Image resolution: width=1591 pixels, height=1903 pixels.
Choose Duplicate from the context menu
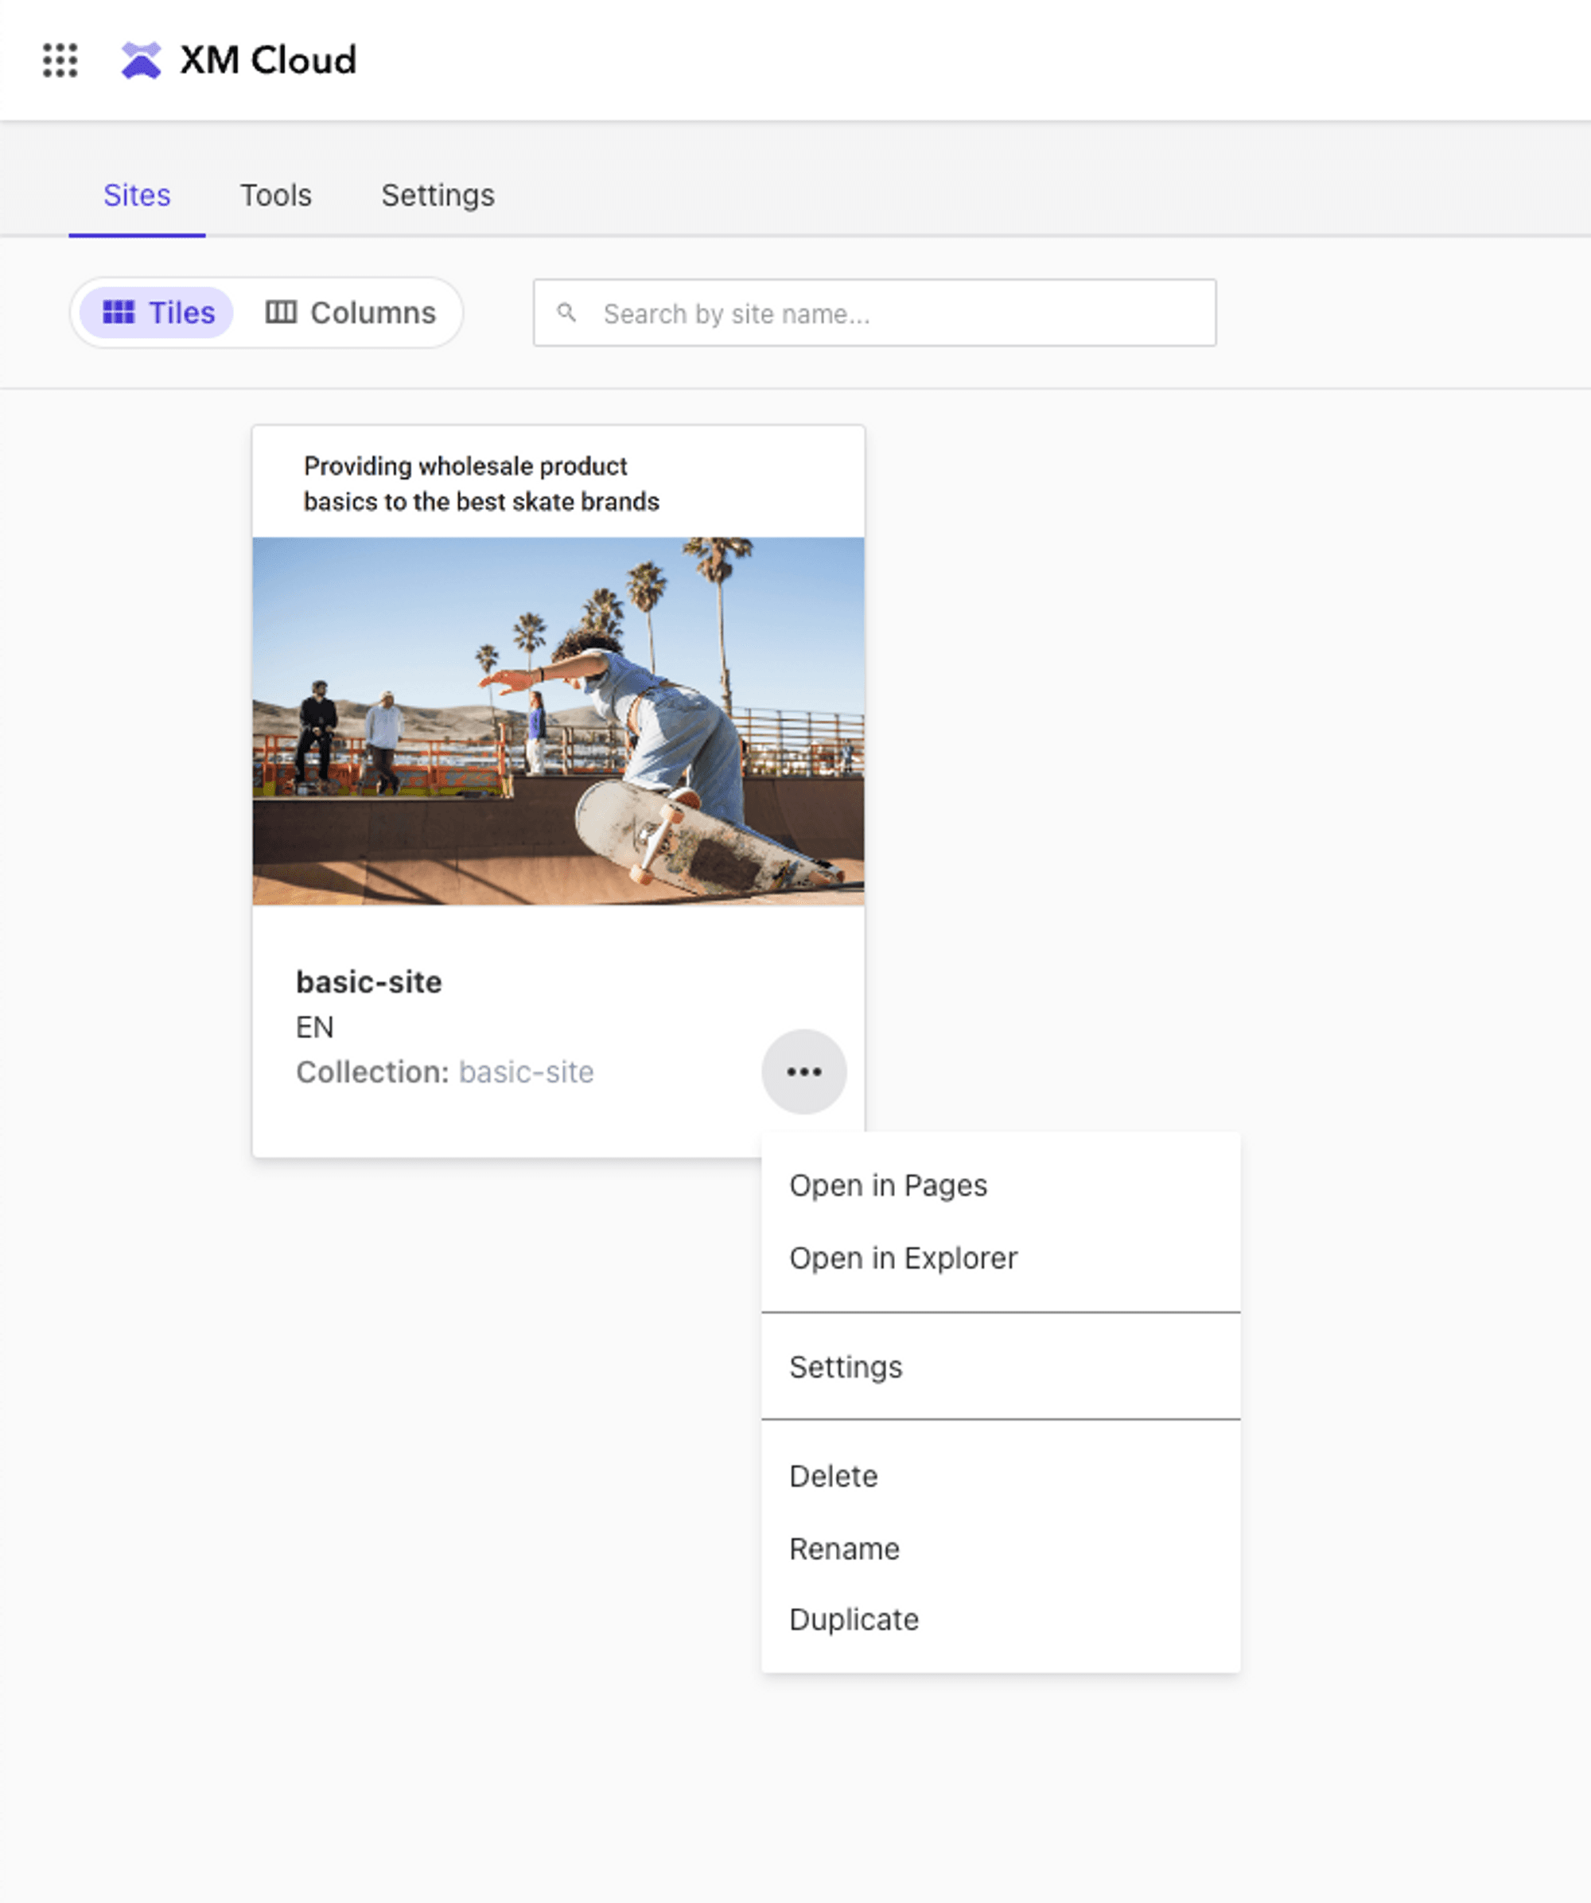pyautogui.click(x=854, y=1619)
